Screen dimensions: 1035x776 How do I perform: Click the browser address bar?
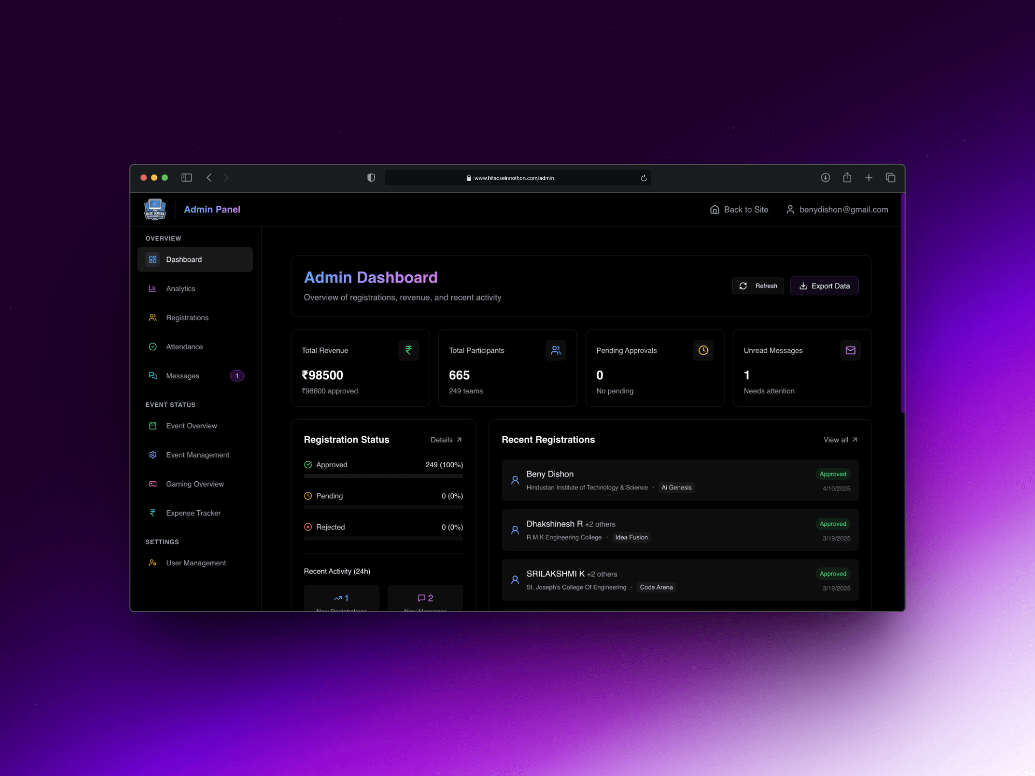pos(517,178)
